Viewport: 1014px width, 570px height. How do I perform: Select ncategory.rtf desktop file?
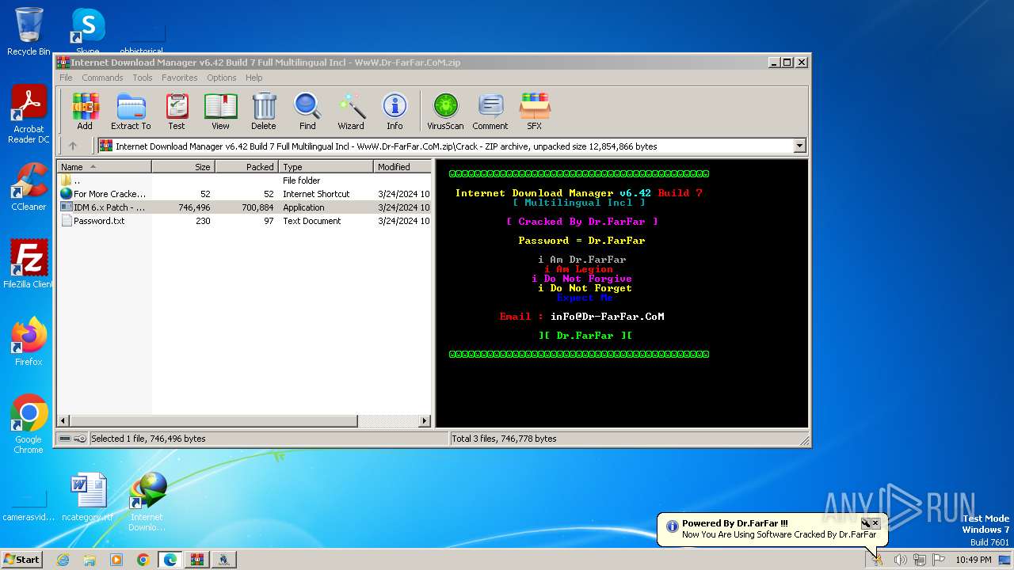pyautogui.click(x=88, y=497)
